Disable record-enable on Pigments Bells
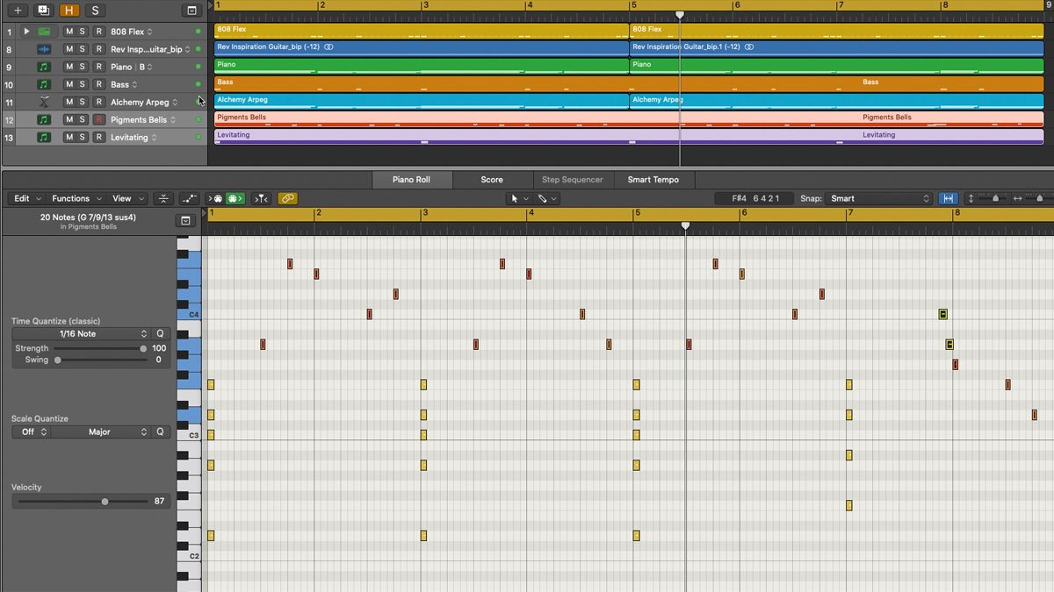The width and height of the screenshot is (1054, 592). point(99,119)
